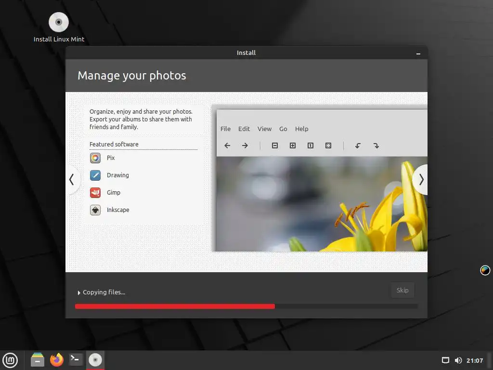Click the Inkscape app icon
The width and height of the screenshot is (493, 370).
tap(95, 210)
